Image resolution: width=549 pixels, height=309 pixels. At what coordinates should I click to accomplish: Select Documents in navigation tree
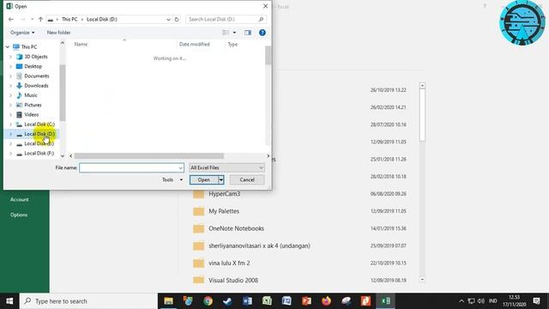(x=37, y=76)
